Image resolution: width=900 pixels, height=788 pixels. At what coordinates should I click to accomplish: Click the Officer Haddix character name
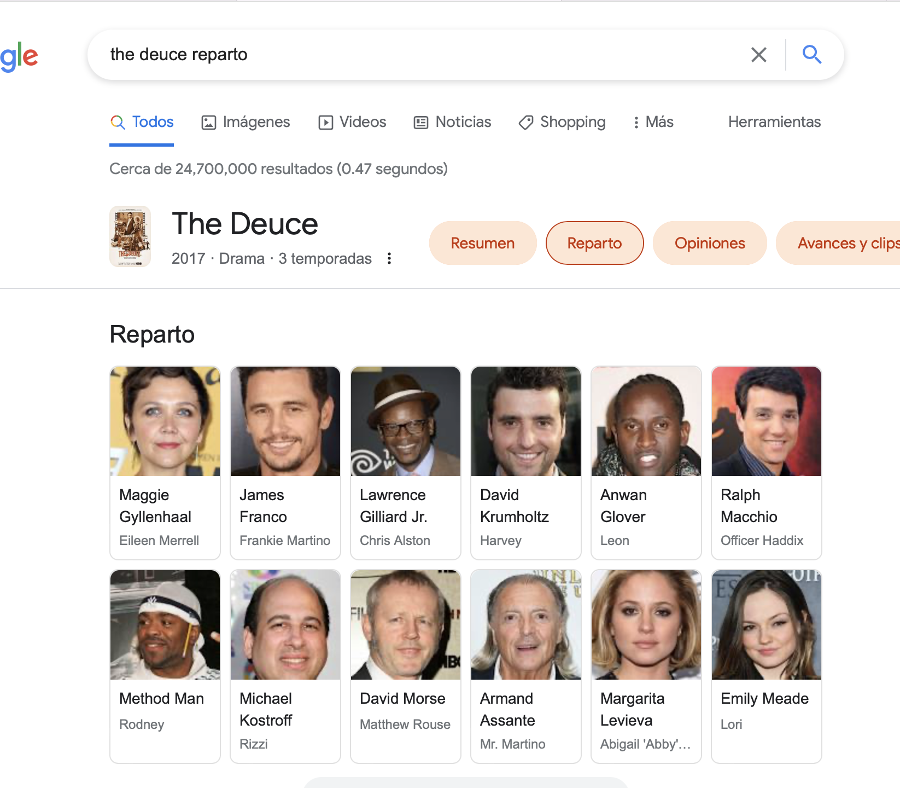tap(762, 540)
